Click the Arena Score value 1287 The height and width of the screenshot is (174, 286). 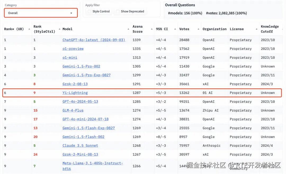(137, 93)
